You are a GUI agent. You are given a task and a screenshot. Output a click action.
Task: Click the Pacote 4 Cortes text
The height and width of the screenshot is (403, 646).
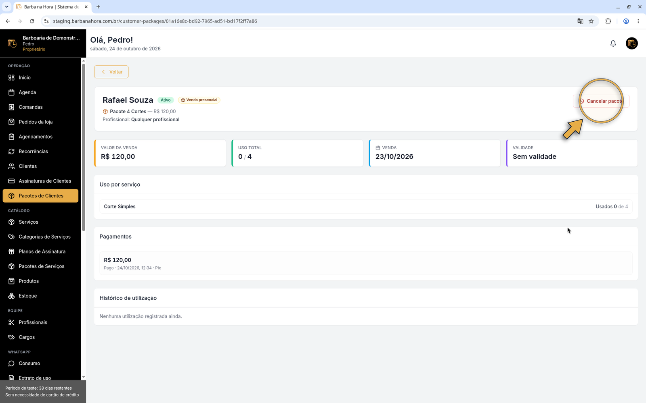click(x=128, y=112)
